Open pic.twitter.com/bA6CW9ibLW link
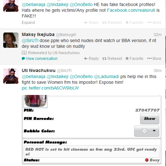Image resolution: width=166 pixels, height=166 pixels. pyautogui.click(x=50, y=88)
